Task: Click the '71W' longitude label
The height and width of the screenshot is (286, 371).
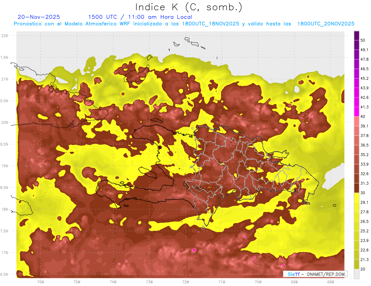Action: (x=222, y=282)
